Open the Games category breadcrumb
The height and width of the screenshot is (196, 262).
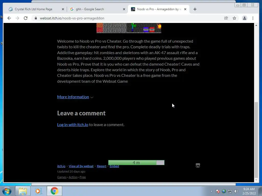tap(62, 177)
